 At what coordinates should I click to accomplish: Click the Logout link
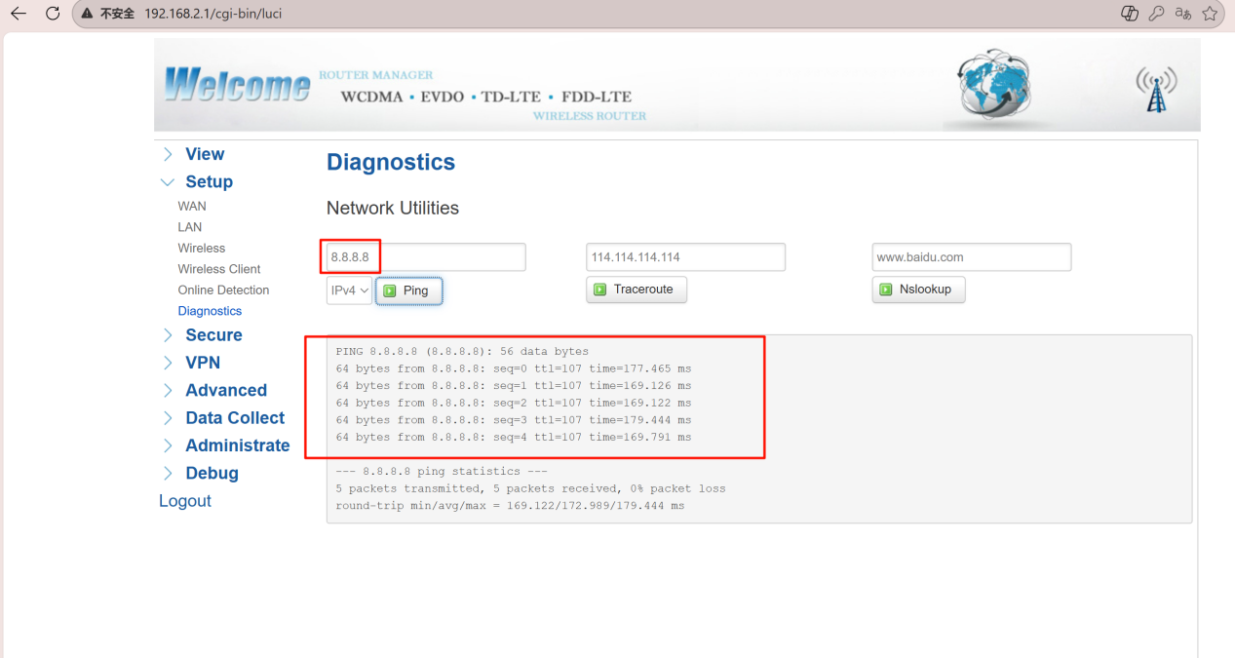(185, 501)
